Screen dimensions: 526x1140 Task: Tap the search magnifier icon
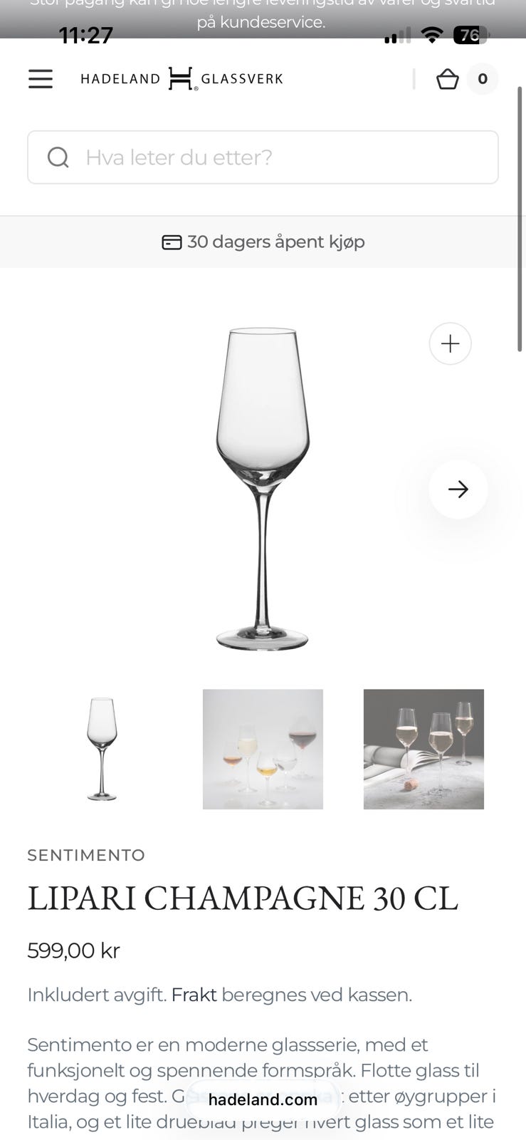(58, 157)
